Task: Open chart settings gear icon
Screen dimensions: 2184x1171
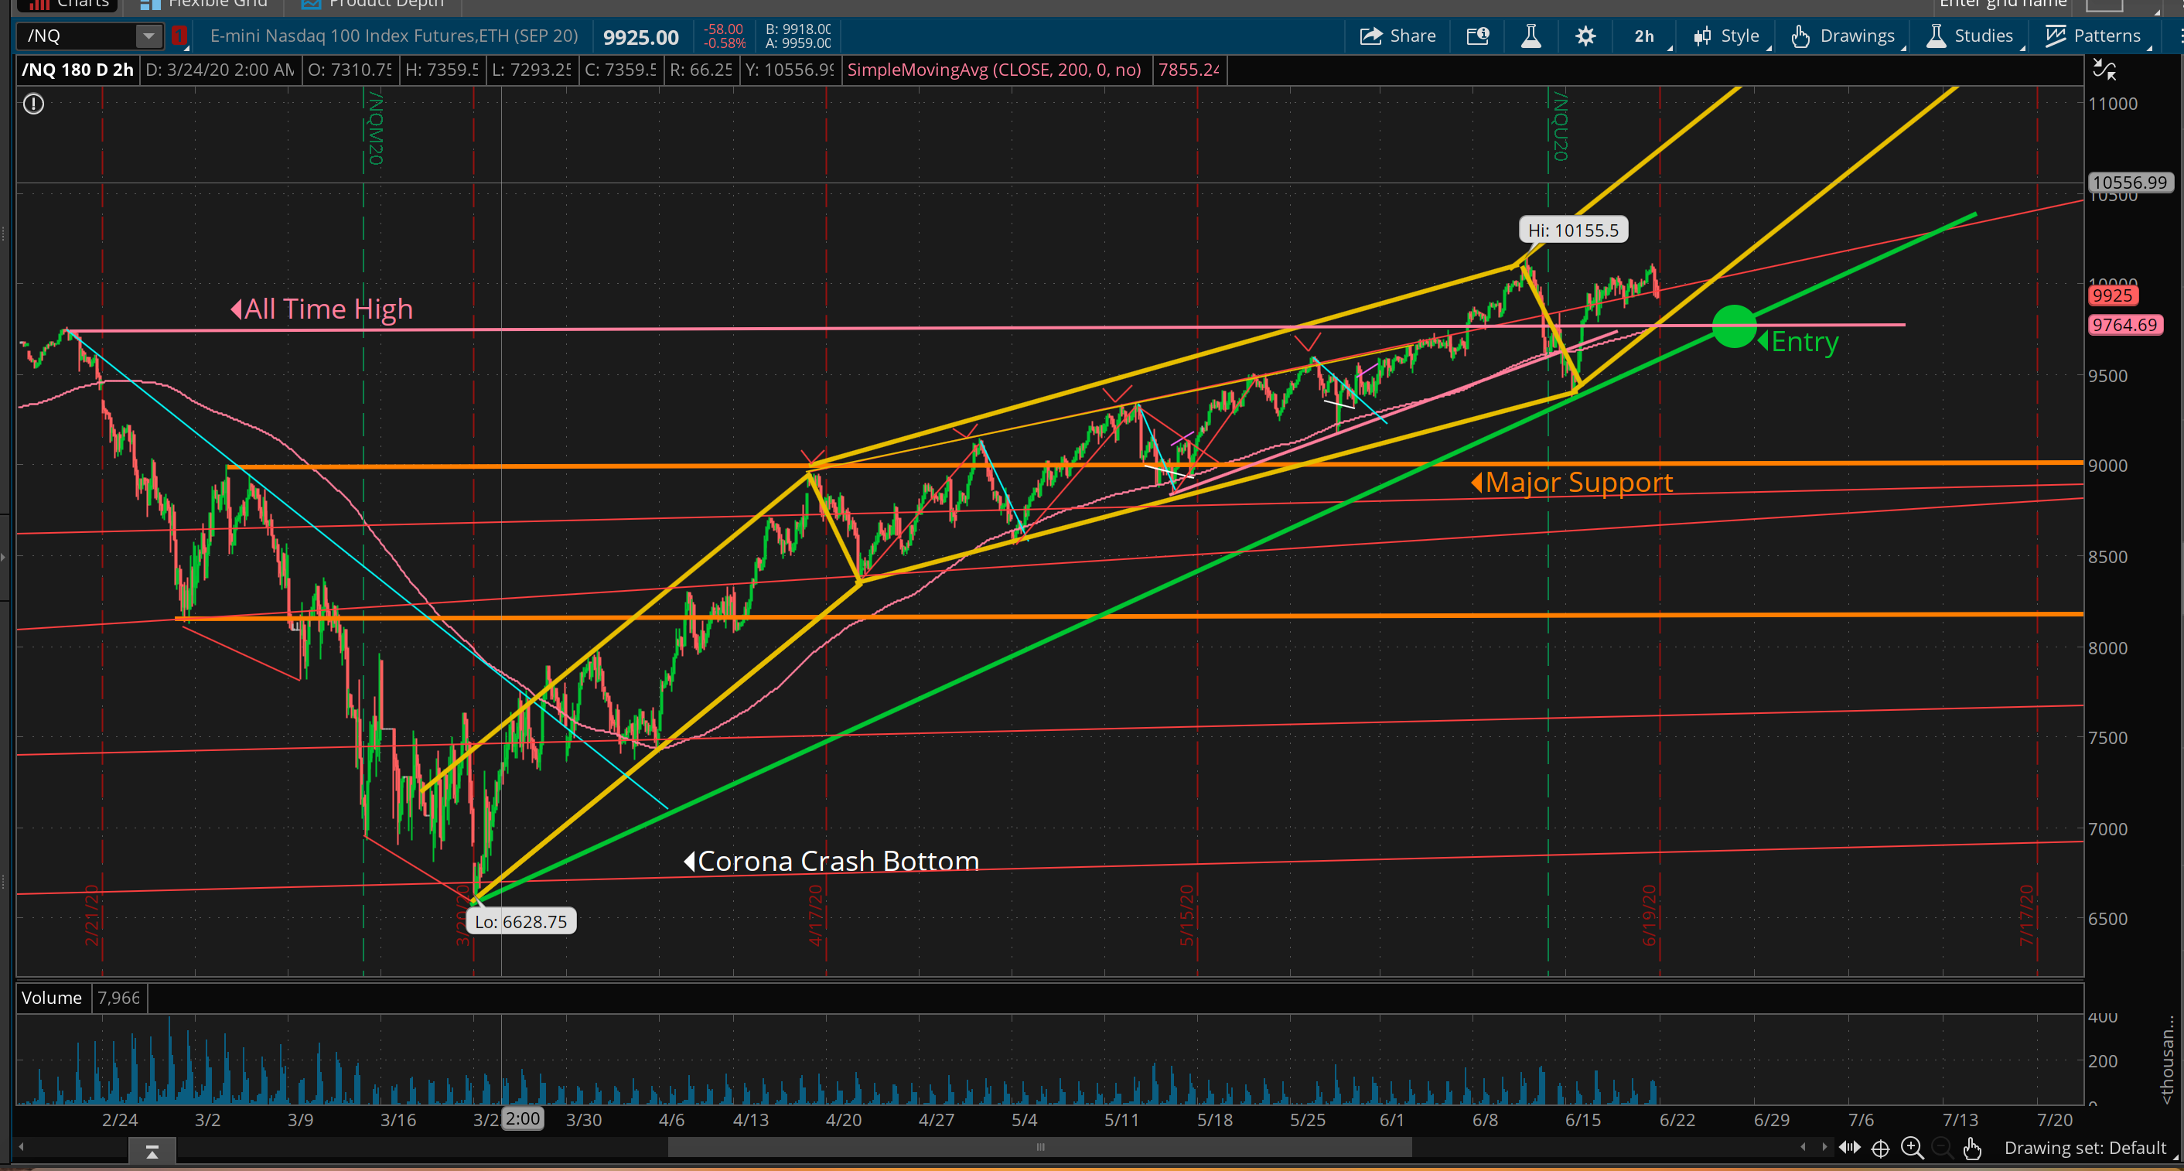Action: point(1585,36)
